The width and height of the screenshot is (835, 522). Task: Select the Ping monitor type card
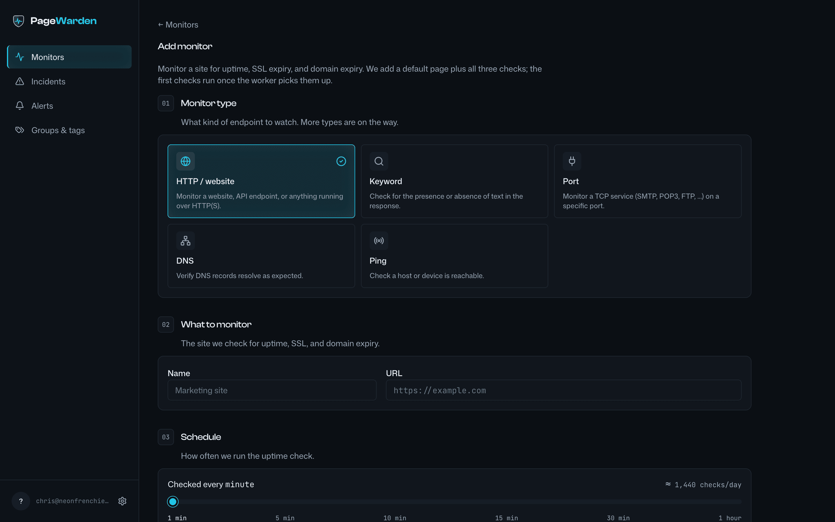coord(454,256)
